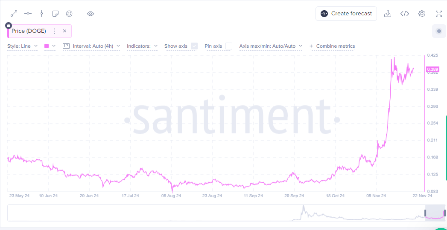The height and width of the screenshot is (230, 447).
Task: Click the right handle of range selector
Action: point(444,213)
